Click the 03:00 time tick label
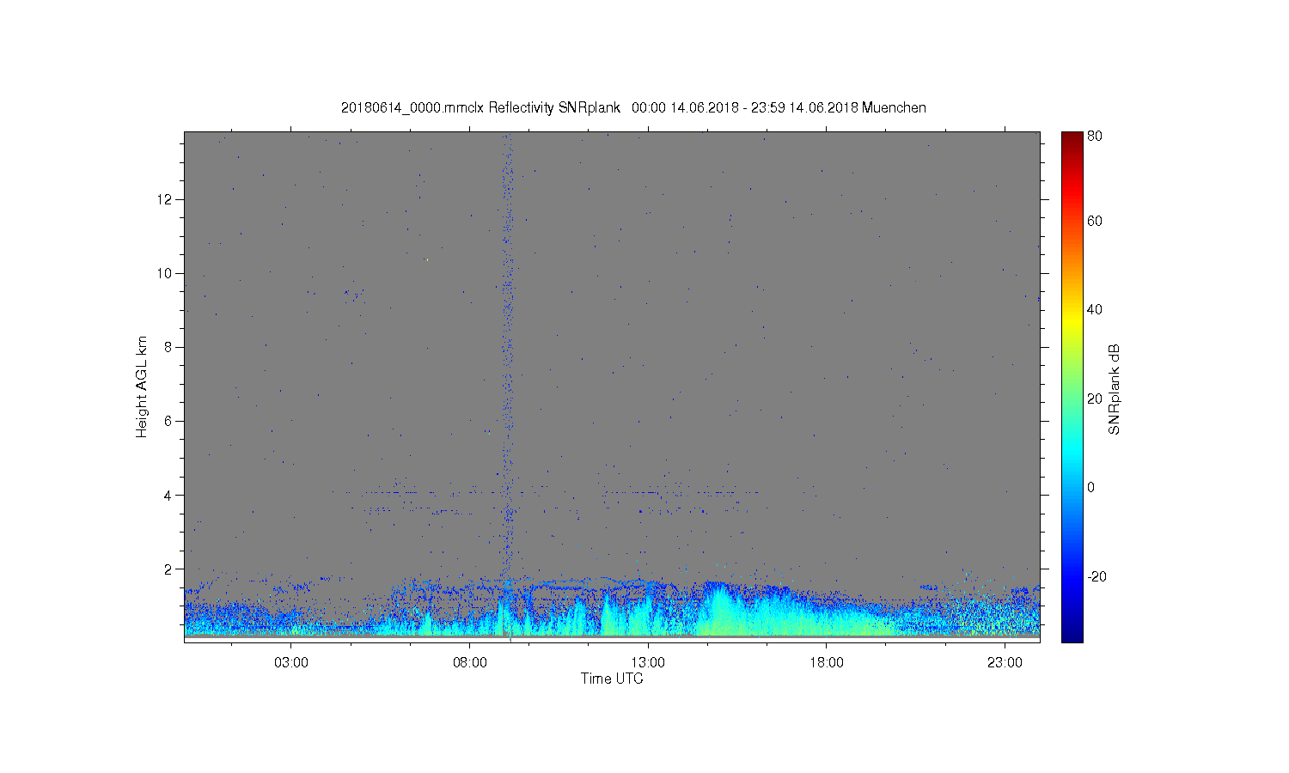Screen dimensions: 1289x773 [291, 663]
